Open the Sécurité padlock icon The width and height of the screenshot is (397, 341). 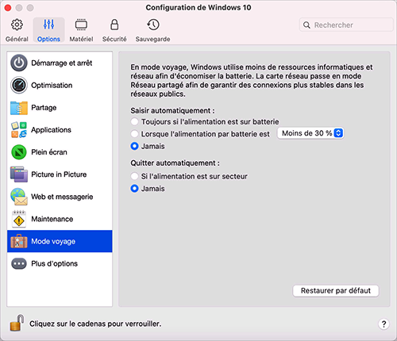(114, 25)
